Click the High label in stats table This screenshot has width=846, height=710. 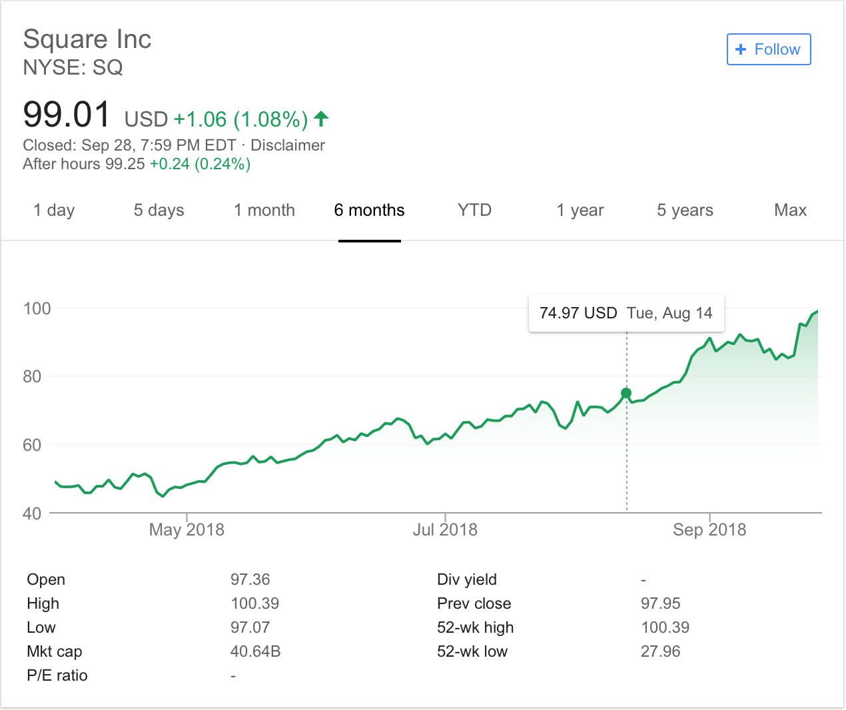[43, 603]
